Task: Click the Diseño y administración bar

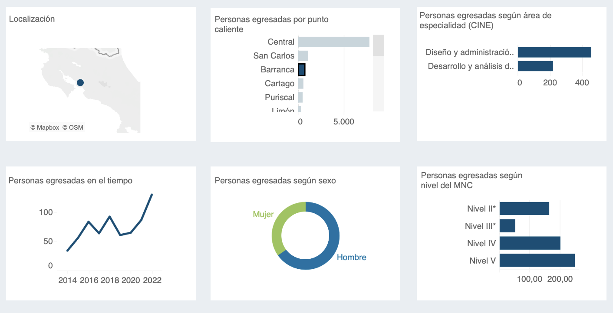Action: (x=554, y=52)
